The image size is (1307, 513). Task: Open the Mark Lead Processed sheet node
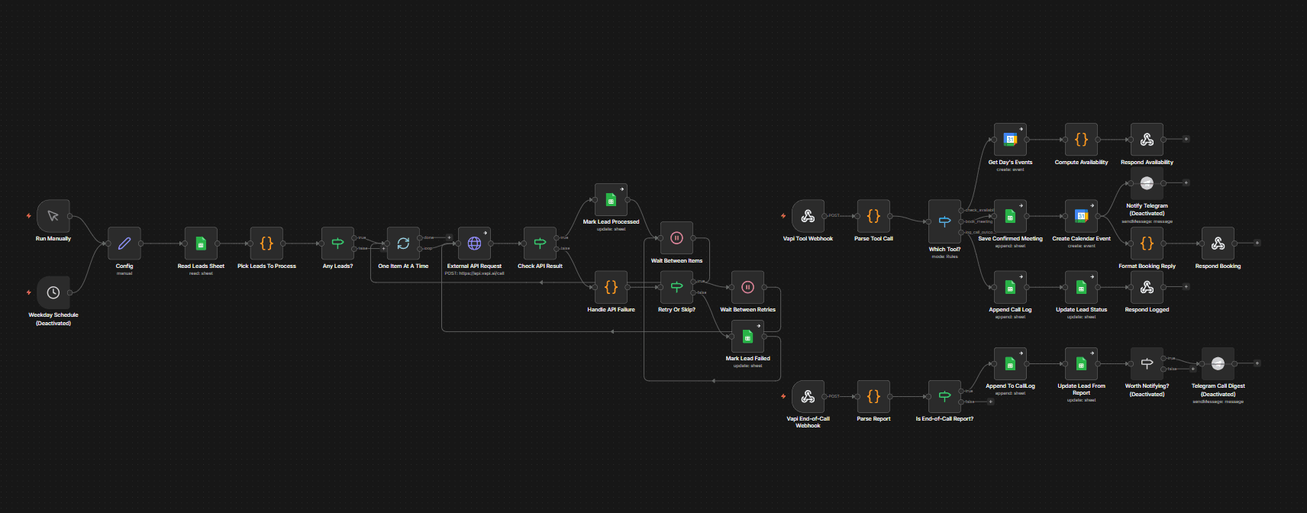tap(611, 200)
